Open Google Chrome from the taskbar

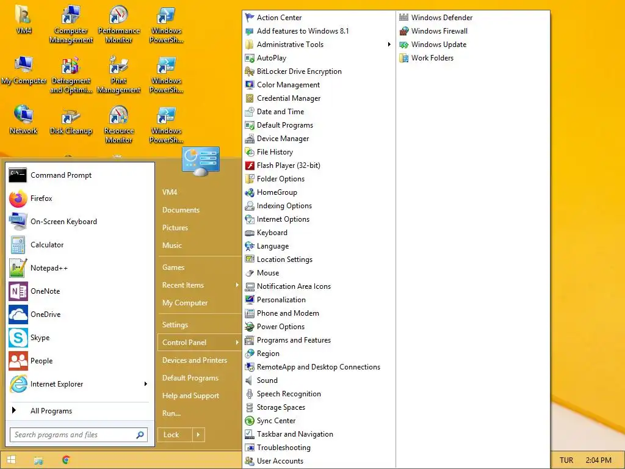pos(66,460)
